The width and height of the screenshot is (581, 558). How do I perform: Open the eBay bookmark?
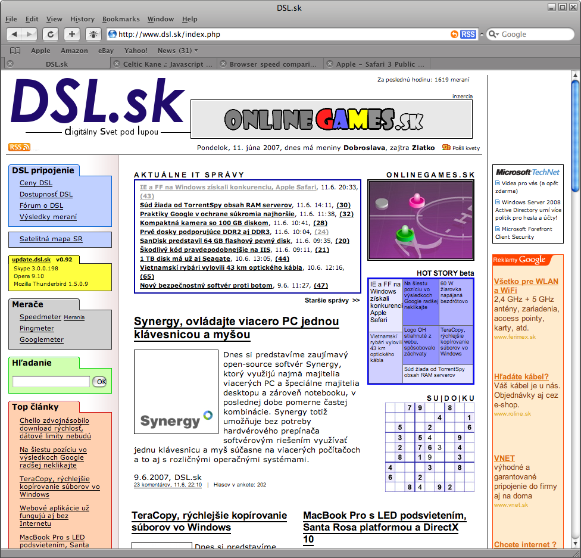[105, 51]
